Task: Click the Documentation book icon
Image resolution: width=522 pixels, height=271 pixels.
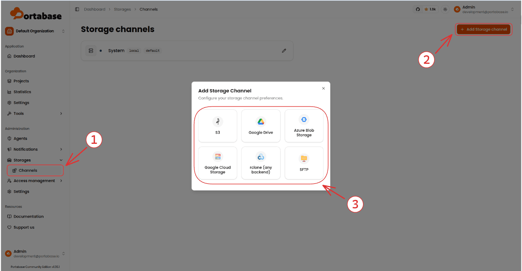Action: [10, 216]
